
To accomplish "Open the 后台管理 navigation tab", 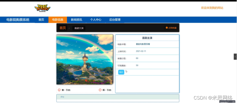I will [115, 20].
